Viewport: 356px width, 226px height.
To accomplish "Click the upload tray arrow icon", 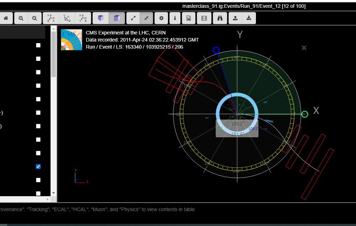I will pyautogui.click(x=235, y=18).
